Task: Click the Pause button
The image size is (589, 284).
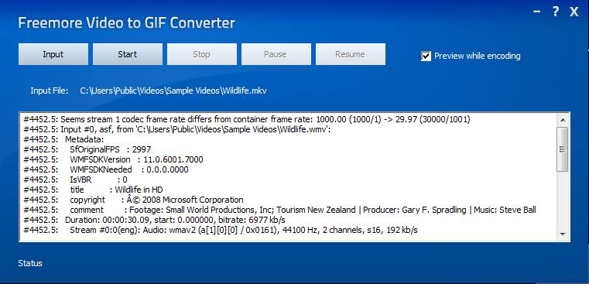Action: 276,54
